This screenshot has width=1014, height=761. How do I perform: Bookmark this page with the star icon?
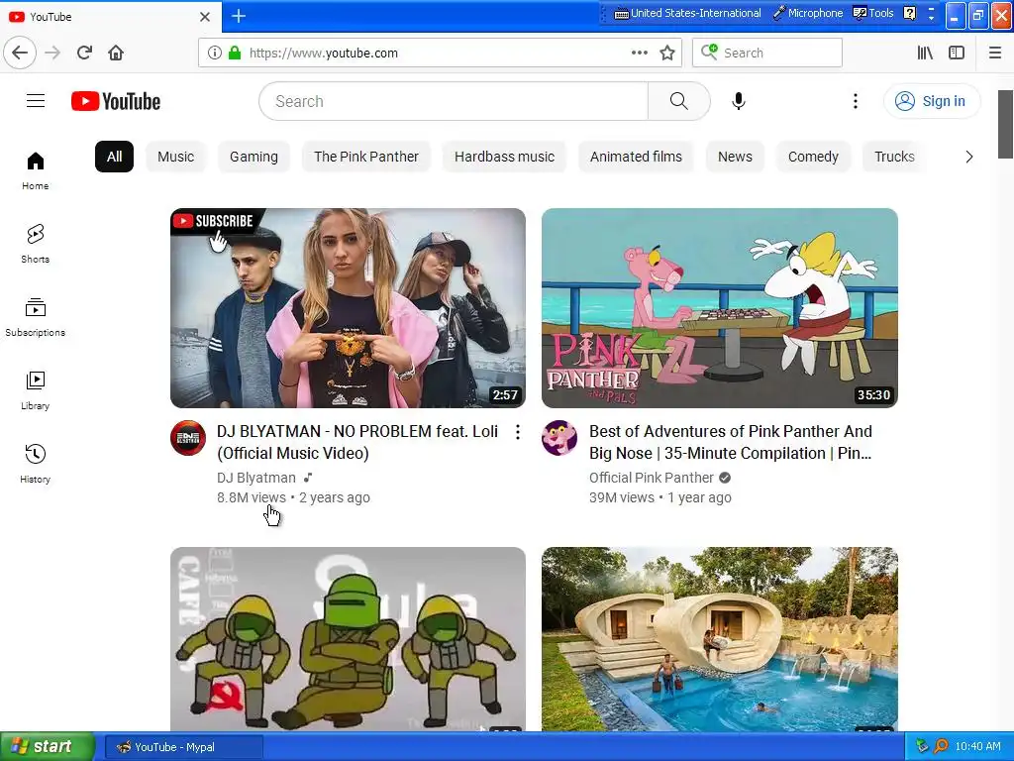coord(667,53)
